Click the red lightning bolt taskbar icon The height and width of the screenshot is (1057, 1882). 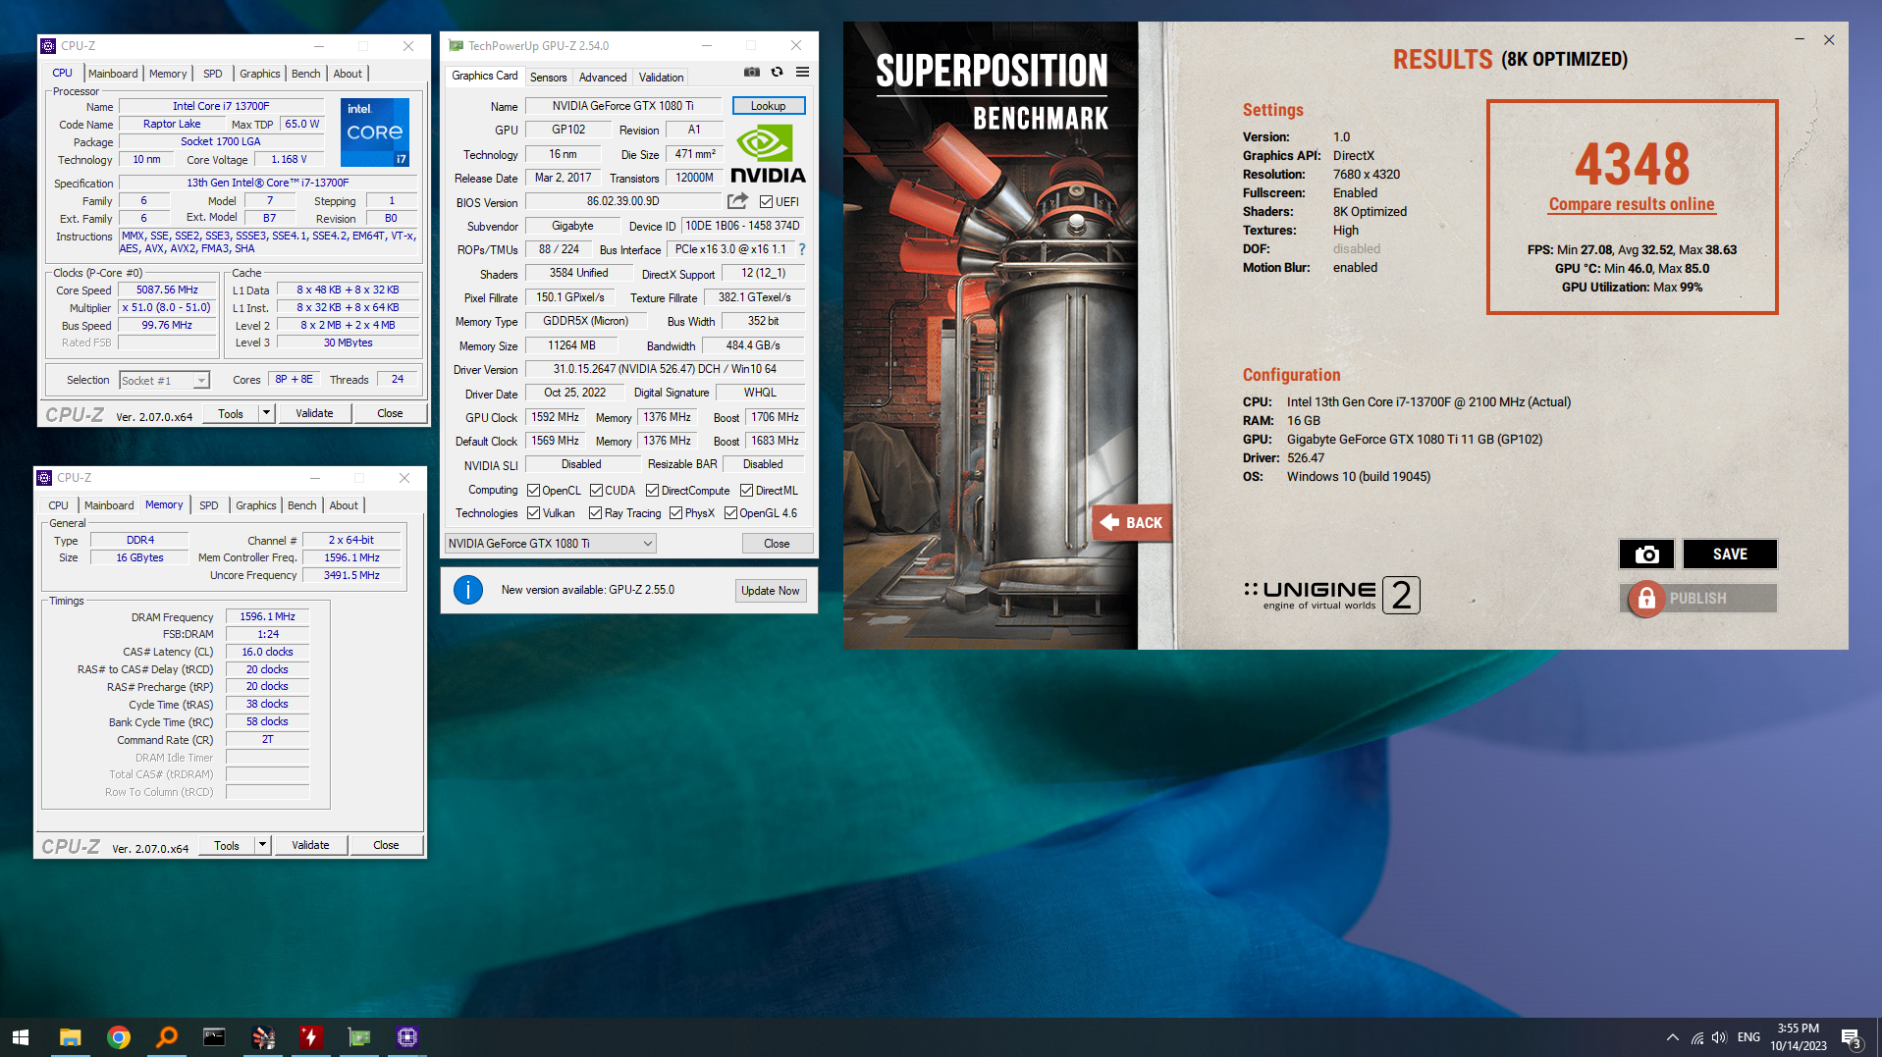coord(311,1037)
